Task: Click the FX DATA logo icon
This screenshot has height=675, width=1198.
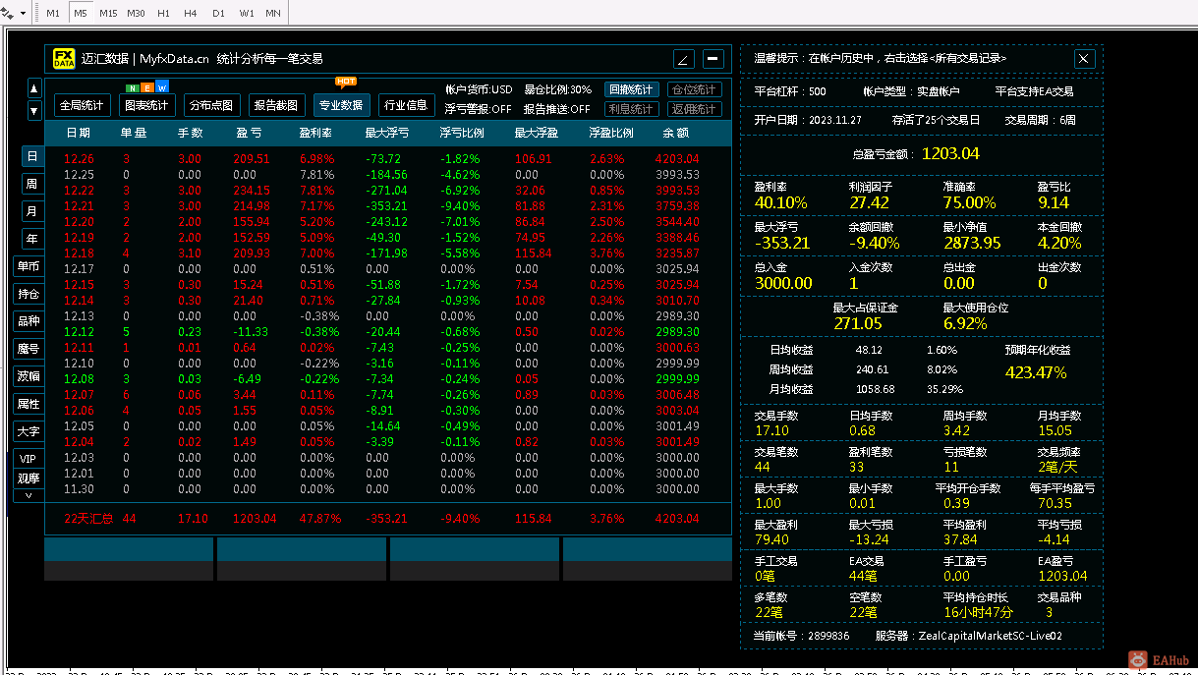Action: (64, 59)
